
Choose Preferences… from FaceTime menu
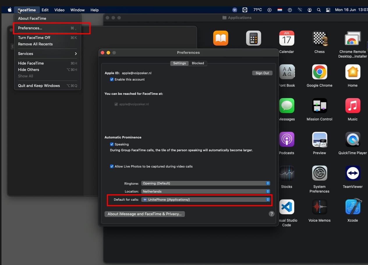coord(47,28)
